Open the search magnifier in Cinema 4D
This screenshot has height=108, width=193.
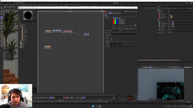(2, 8)
